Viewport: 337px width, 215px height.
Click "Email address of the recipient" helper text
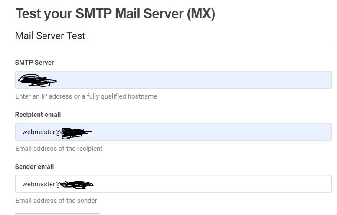[59, 149]
